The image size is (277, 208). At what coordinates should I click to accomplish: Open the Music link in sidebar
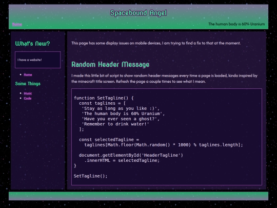click(28, 93)
